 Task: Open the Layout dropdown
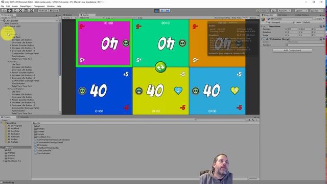point(316,11)
